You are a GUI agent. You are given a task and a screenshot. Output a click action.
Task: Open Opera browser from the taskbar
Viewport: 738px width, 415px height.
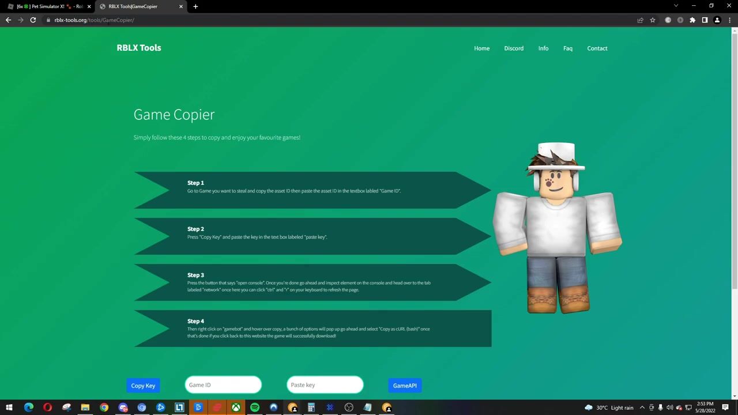click(x=47, y=408)
